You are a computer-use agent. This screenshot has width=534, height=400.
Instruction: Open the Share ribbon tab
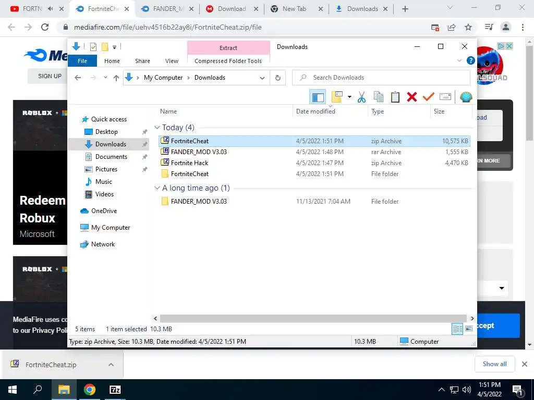(x=142, y=61)
